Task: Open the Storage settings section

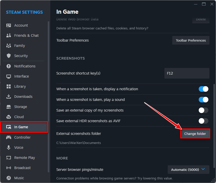Action: (x=20, y=107)
